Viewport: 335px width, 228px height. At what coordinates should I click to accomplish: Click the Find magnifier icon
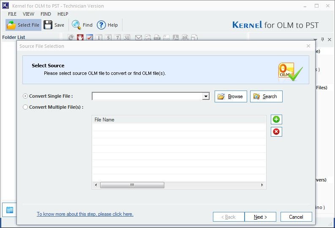click(x=76, y=25)
